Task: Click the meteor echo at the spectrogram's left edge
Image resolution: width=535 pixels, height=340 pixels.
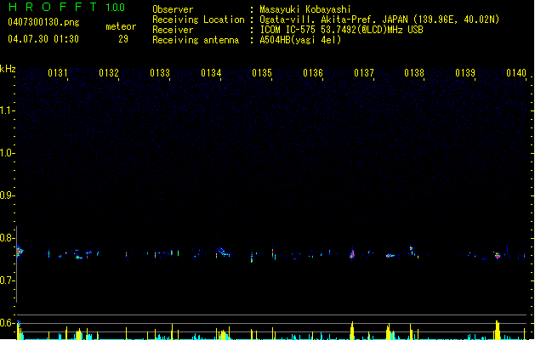Action: pos(20,252)
